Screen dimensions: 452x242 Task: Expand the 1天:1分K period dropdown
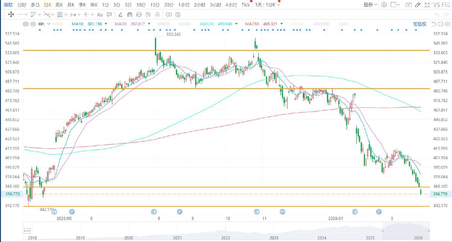tap(267, 5)
